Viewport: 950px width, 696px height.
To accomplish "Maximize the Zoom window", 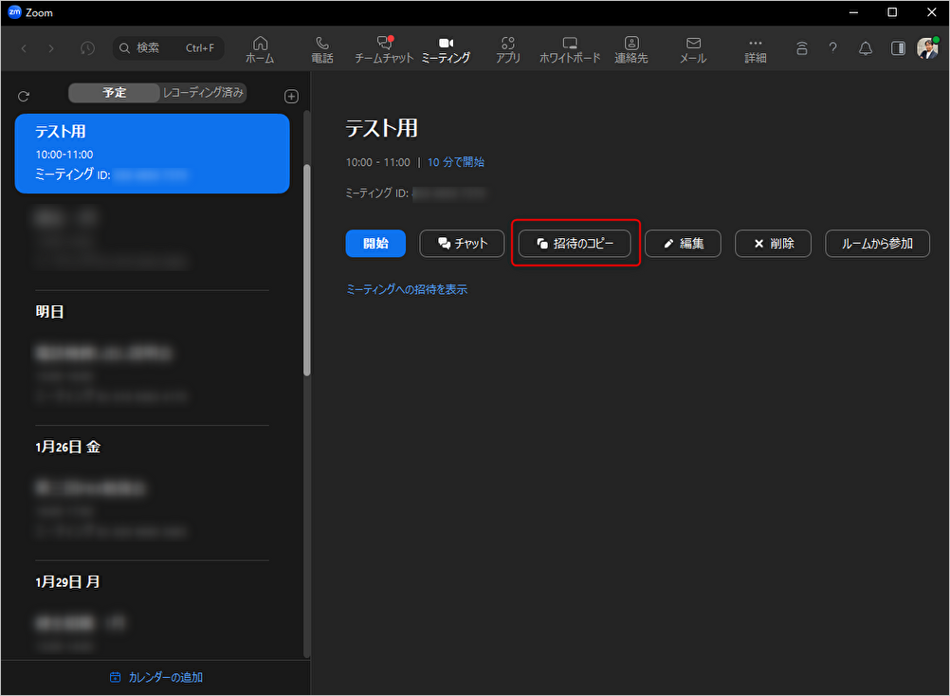I will 892,12.
